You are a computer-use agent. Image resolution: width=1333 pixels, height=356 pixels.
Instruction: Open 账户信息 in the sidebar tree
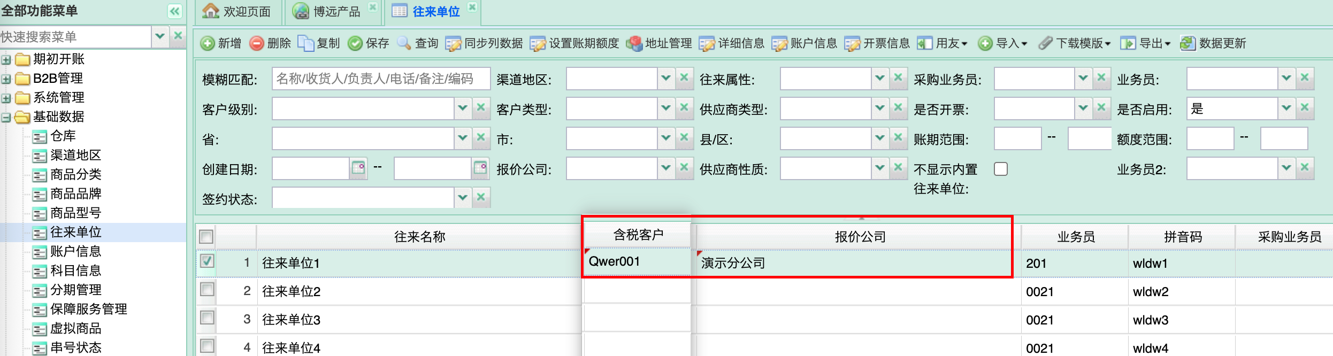point(75,251)
